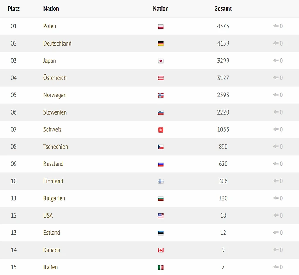Click the Japan flag icon

pyautogui.click(x=161, y=61)
